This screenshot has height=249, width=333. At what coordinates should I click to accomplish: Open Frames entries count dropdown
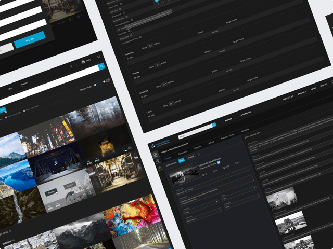point(157,65)
